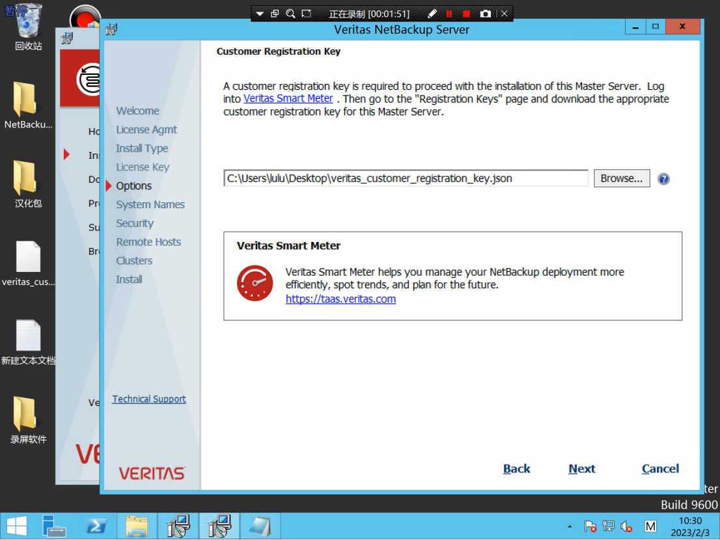
Task: Open Server Manager from the taskbar
Action: pos(54,526)
